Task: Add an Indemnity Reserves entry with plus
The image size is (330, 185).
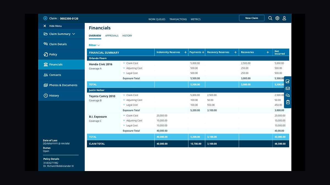Action: (185, 52)
